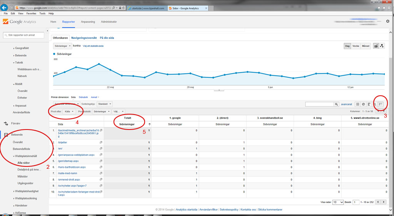The height and width of the screenshot is (216, 394).
Task: Click Välj ett statistikvärde link
Action: tap(93, 46)
